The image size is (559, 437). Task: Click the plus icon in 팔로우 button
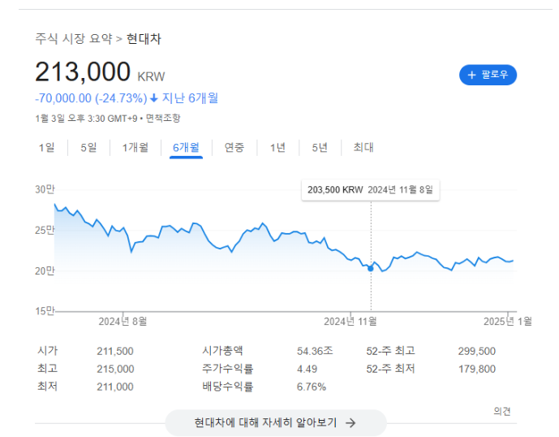[471, 75]
